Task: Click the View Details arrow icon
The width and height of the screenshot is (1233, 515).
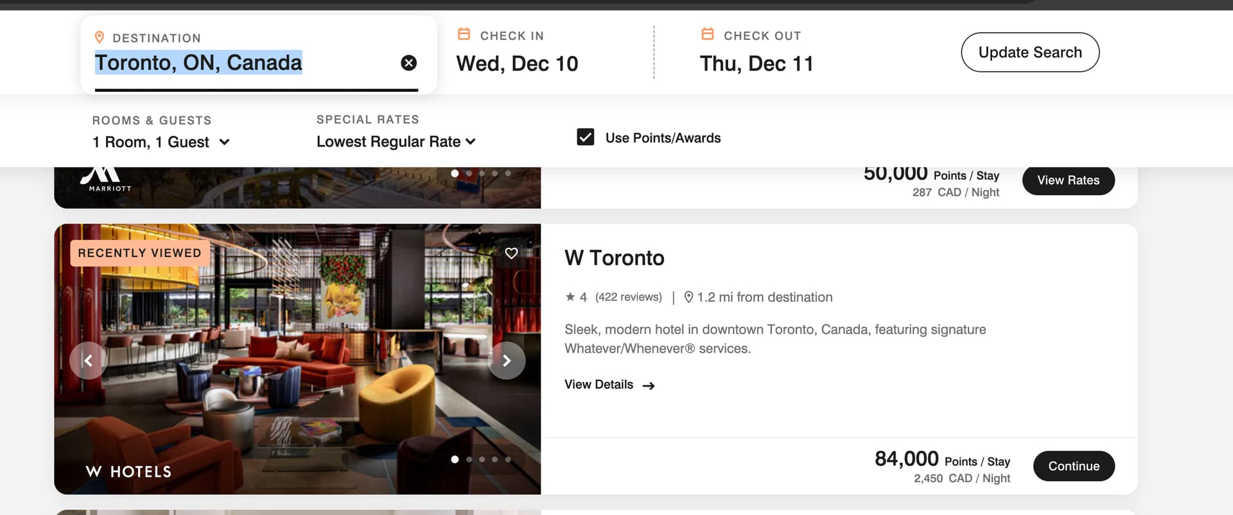Action: click(x=649, y=385)
